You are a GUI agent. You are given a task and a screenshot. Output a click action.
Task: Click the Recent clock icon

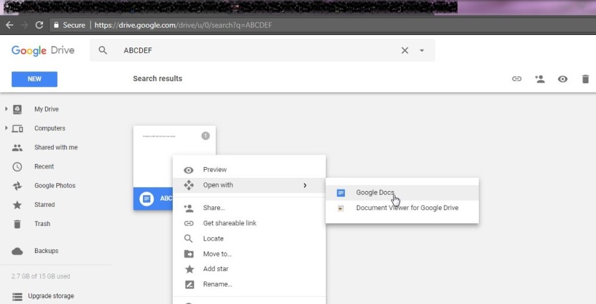click(x=17, y=167)
